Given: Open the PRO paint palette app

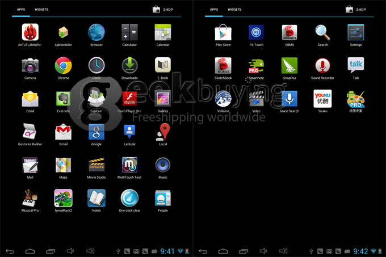Looking at the screenshot, I should (x=356, y=99).
